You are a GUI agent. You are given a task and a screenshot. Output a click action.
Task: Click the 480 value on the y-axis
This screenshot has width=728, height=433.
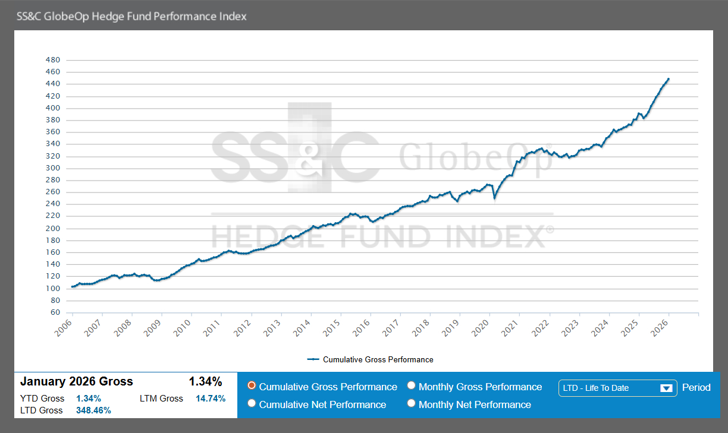click(53, 60)
